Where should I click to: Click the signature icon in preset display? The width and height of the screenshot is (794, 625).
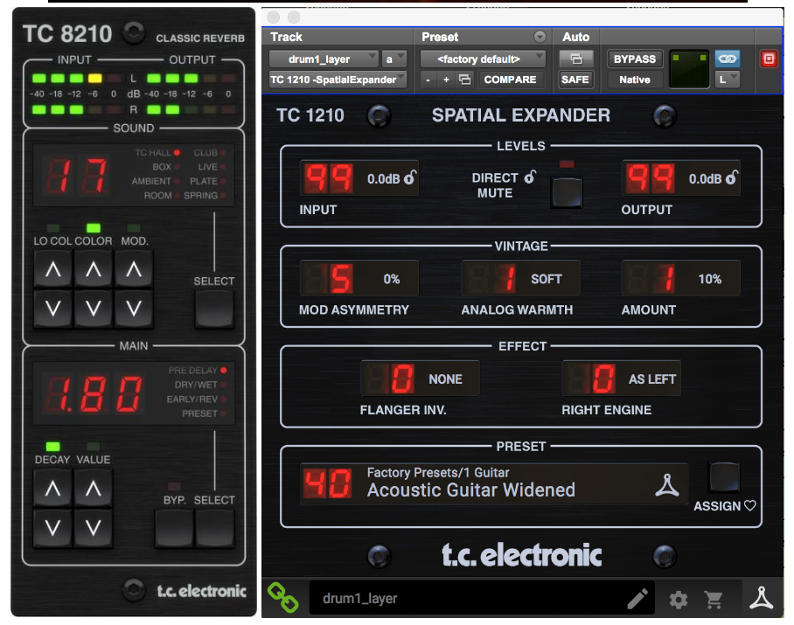(667, 485)
